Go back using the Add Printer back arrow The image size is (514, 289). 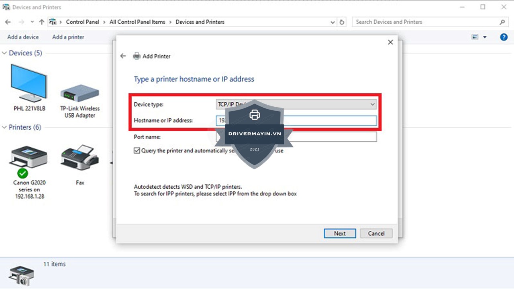click(123, 56)
